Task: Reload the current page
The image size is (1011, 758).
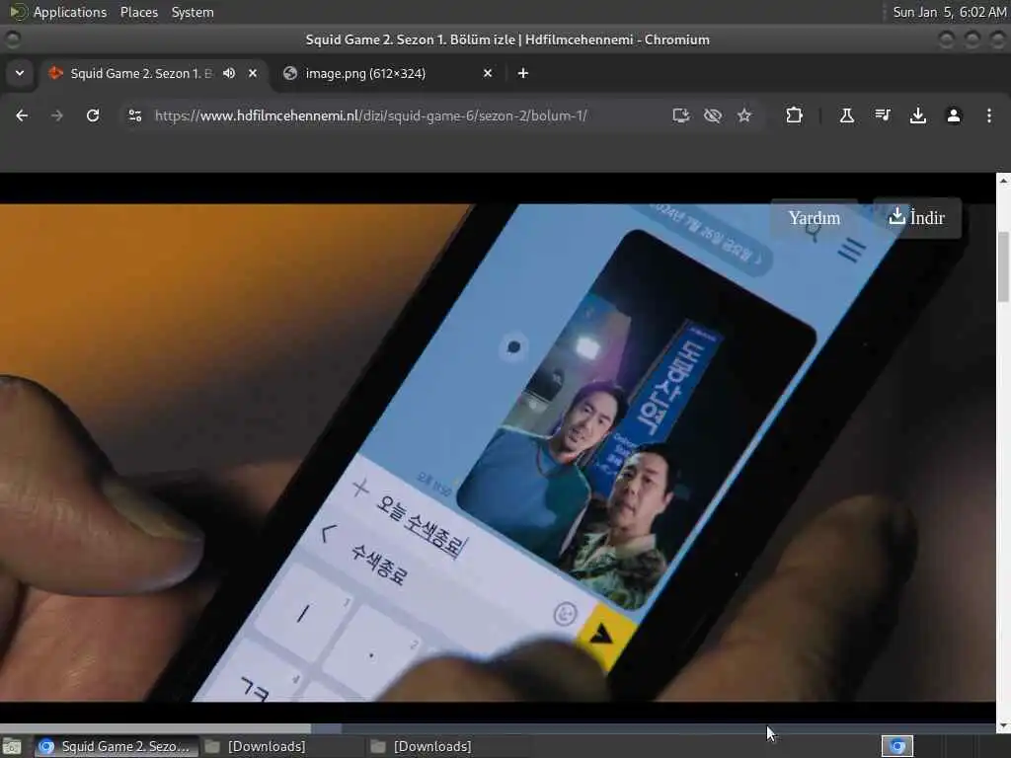Action: 93,115
